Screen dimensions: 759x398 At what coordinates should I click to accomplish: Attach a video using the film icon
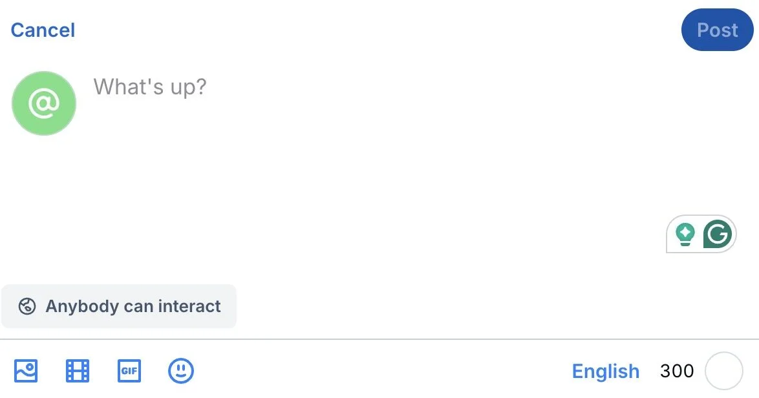point(78,371)
